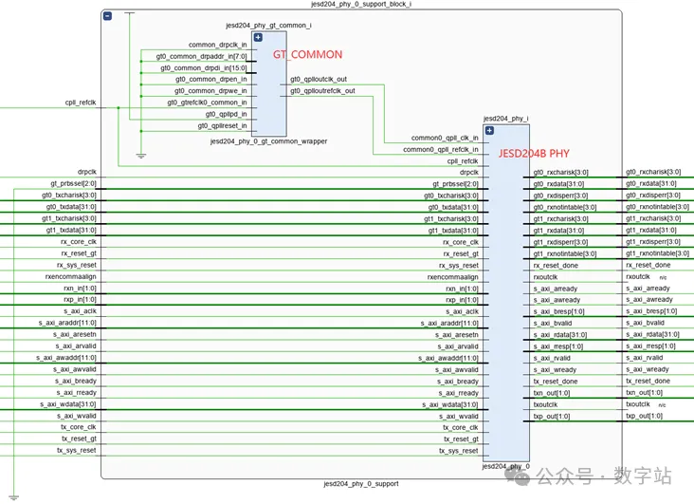Collapse the jesd204_phy_0_support_block_i hierarchy

tap(107, 16)
